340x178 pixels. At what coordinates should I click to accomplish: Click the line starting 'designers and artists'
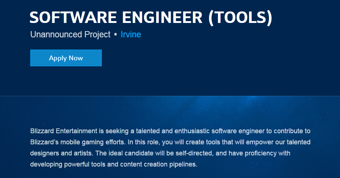[160, 153]
